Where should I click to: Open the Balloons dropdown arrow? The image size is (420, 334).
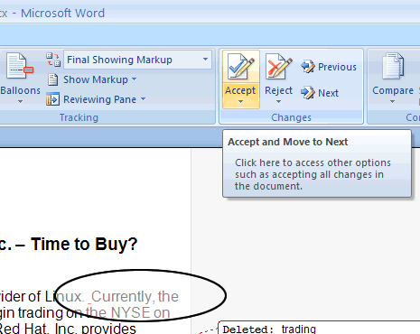click(x=20, y=102)
